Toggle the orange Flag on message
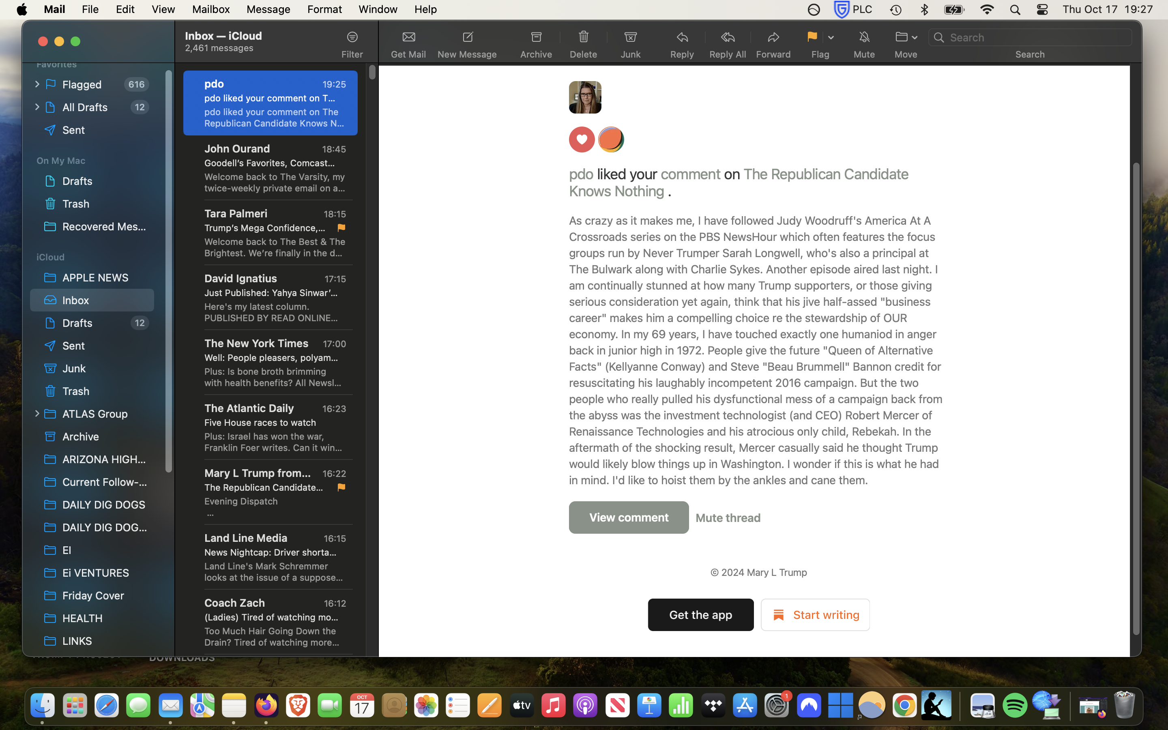The height and width of the screenshot is (730, 1168). point(812,37)
